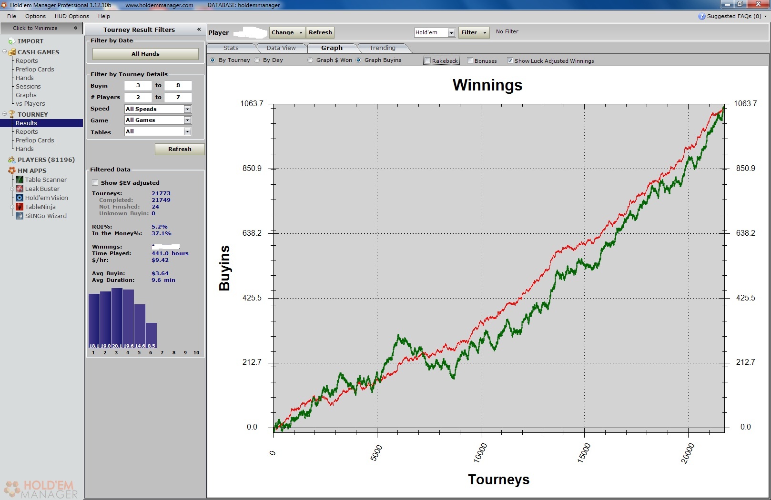Open the File menu

pyautogui.click(x=11, y=16)
